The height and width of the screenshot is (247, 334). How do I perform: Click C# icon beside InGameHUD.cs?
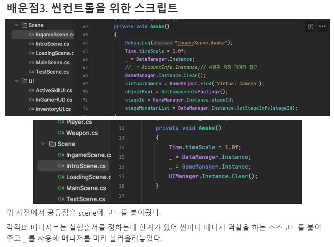[32, 100]
